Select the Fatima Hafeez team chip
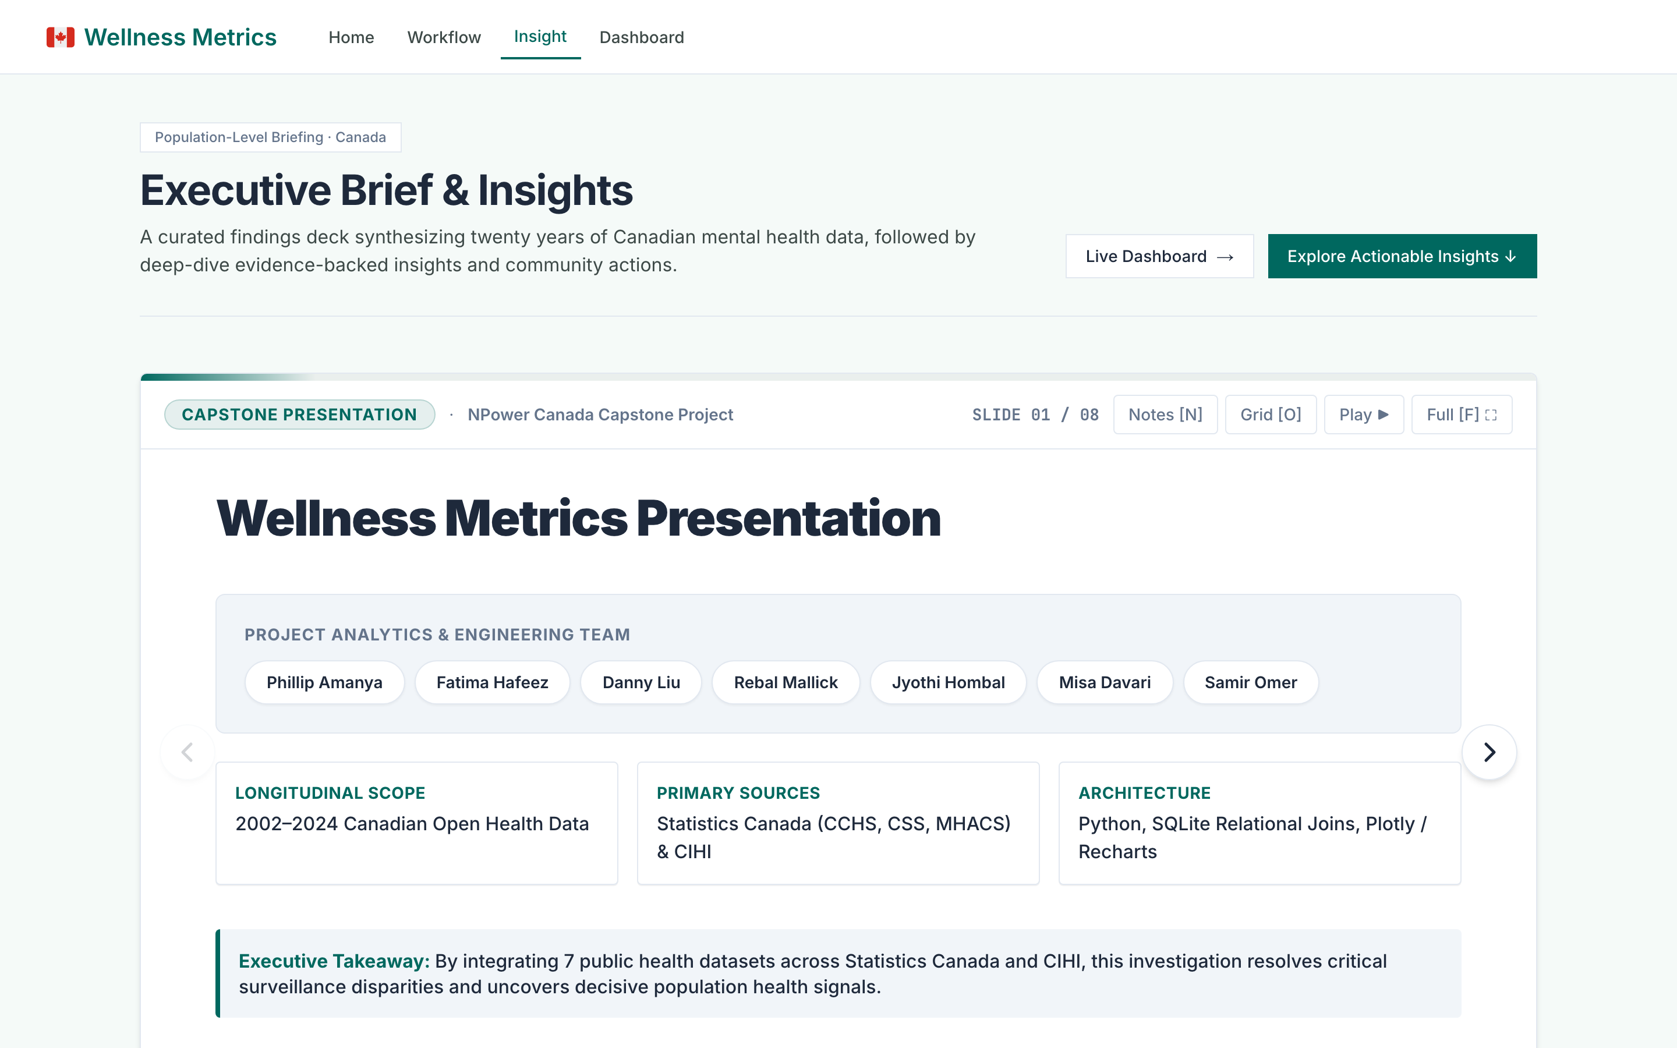The width and height of the screenshot is (1677, 1048). pyautogui.click(x=492, y=683)
